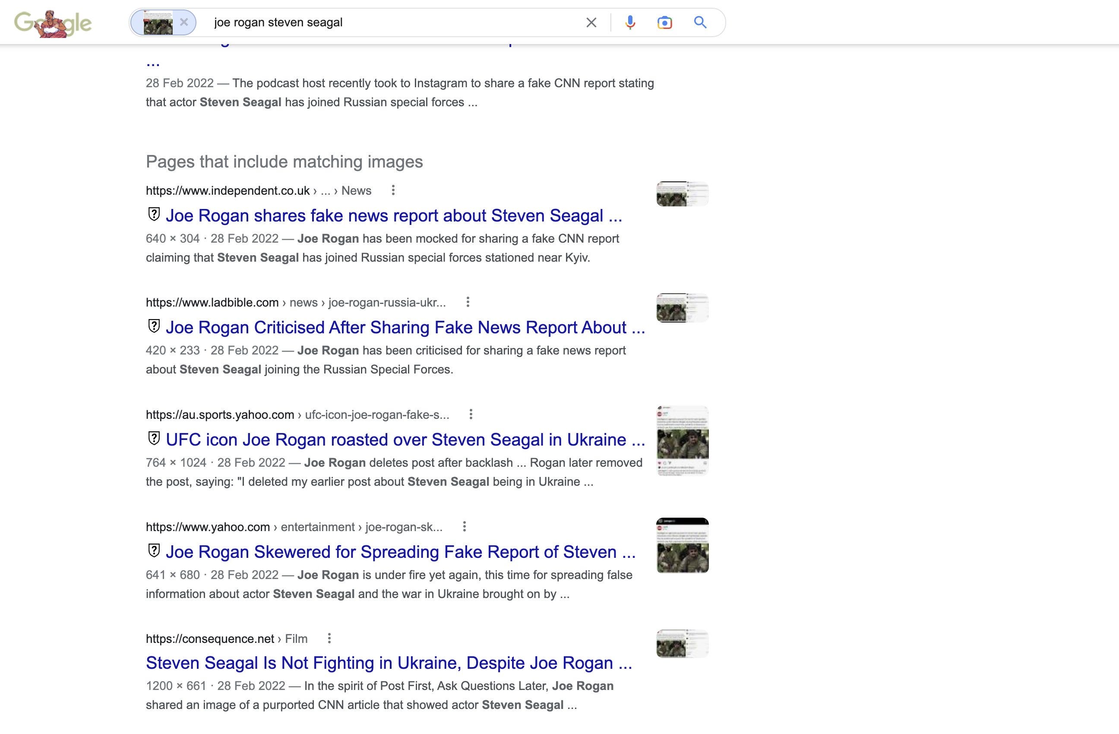This screenshot has height=734, width=1119.
Task: Click snippet text '1200 × 661 · 28 Feb 2022'
Action: 215,686
